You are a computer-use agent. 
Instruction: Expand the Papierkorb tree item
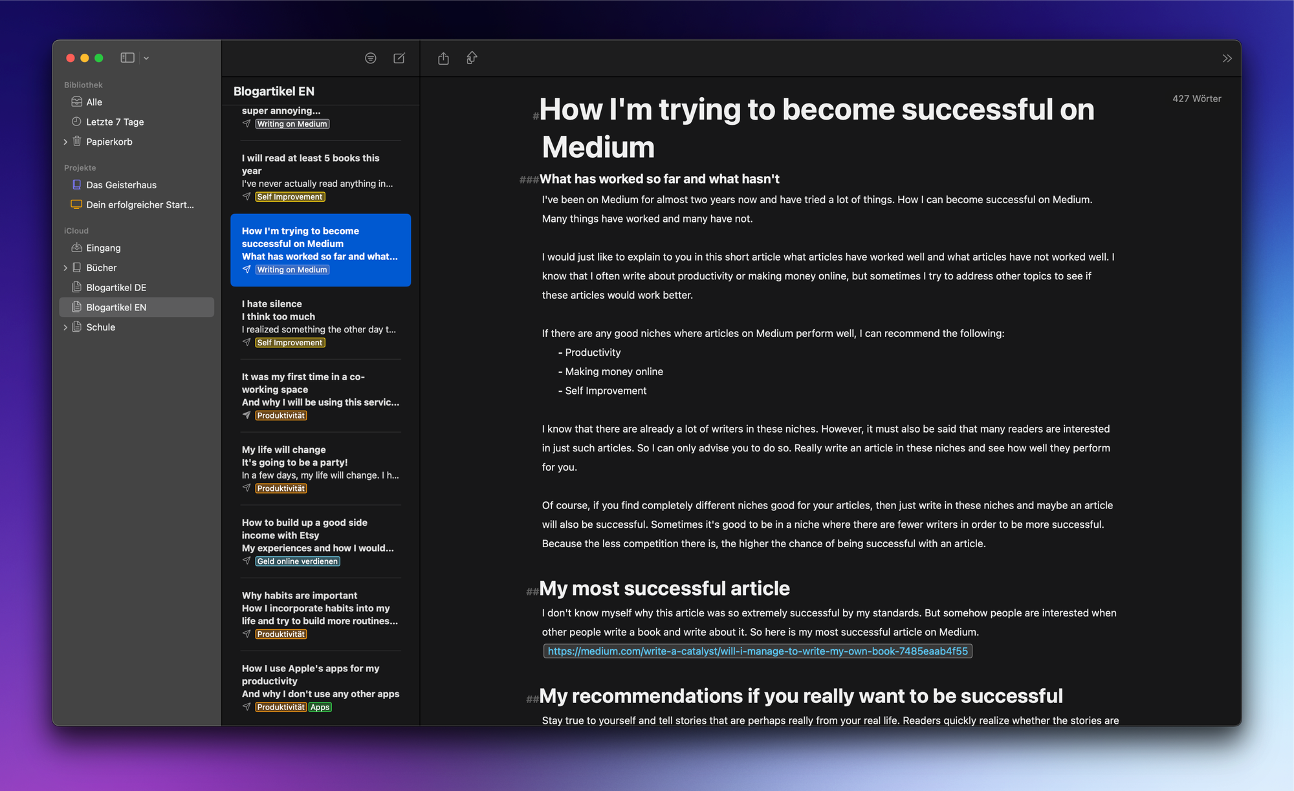(65, 142)
